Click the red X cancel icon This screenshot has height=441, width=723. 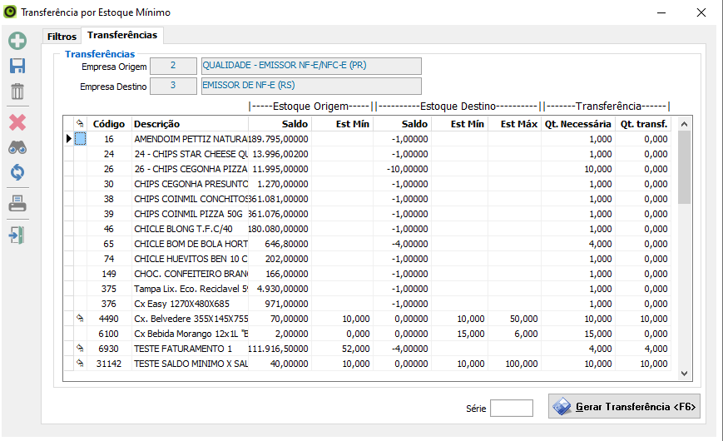click(x=17, y=122)
